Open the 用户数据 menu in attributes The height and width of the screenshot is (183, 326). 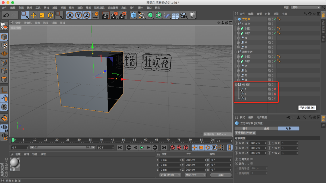tap(262, 117)
